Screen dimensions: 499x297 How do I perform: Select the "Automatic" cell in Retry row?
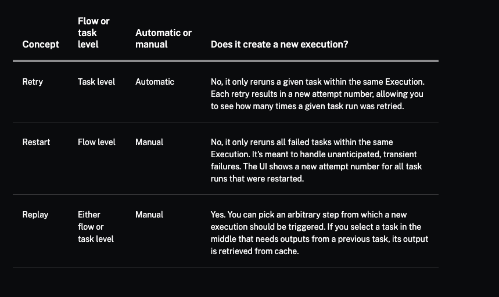click(155, 82)
